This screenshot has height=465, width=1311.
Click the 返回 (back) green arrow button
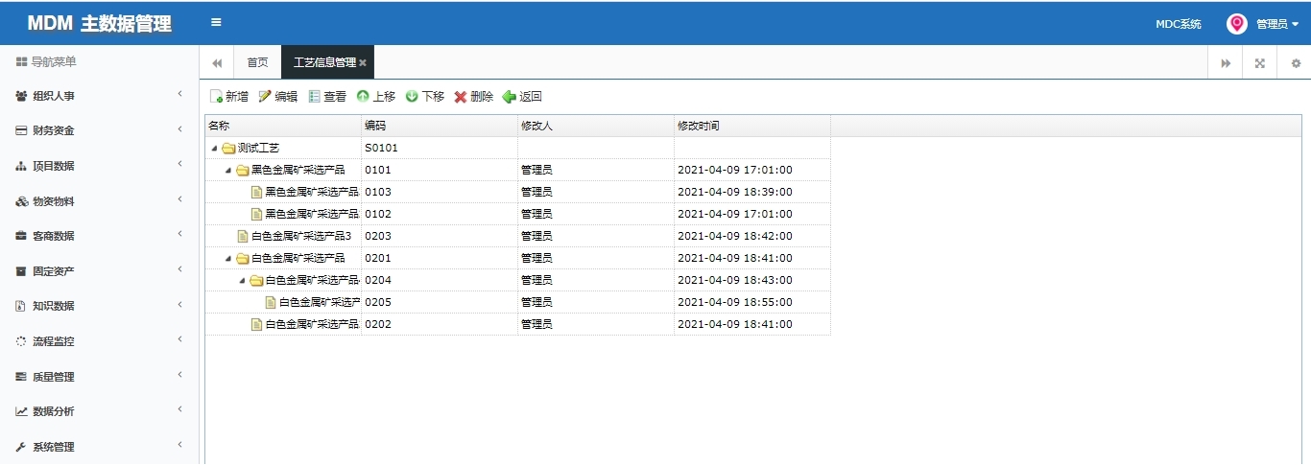pos(523,97)
